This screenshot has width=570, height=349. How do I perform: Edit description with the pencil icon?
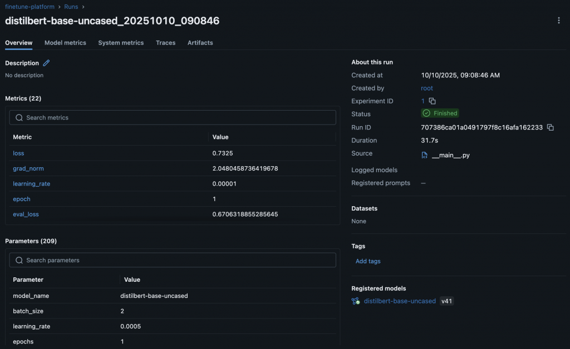[x=46, y=63]
